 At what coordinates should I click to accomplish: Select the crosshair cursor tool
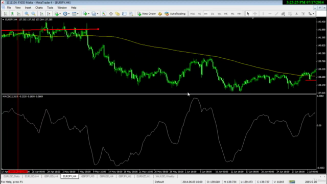click(x=255, y=14)
